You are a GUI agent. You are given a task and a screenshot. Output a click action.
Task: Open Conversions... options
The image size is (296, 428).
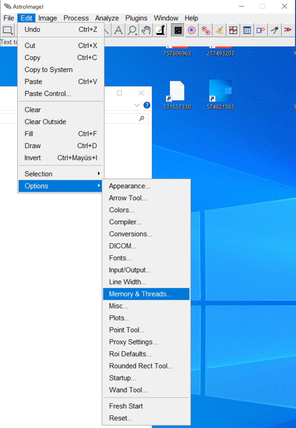coord(146,234)
